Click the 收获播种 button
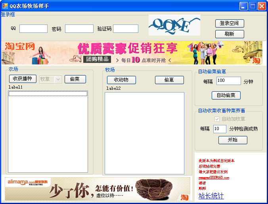The height and width of the screenshot is (204, 268). [23, 79]
